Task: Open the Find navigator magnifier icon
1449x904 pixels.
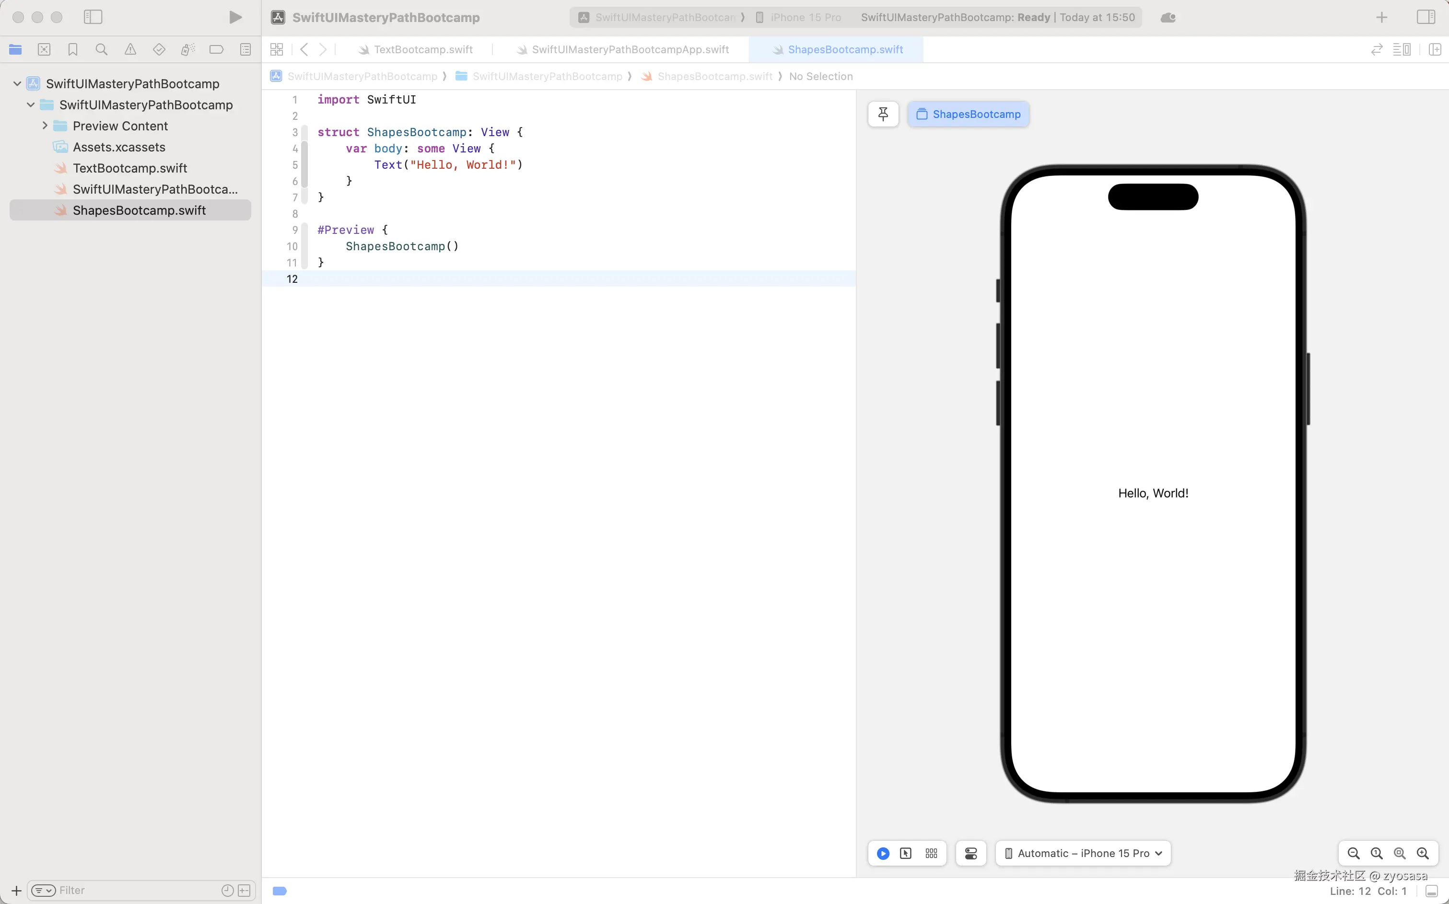Action: coord(102,50)
